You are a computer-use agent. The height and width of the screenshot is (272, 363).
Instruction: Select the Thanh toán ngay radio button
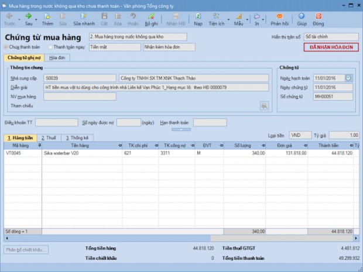click(x=50, y=47)
